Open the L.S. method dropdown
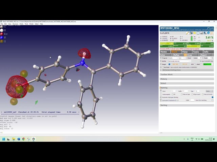Screen dimensions: 217x162 (182, 58)
